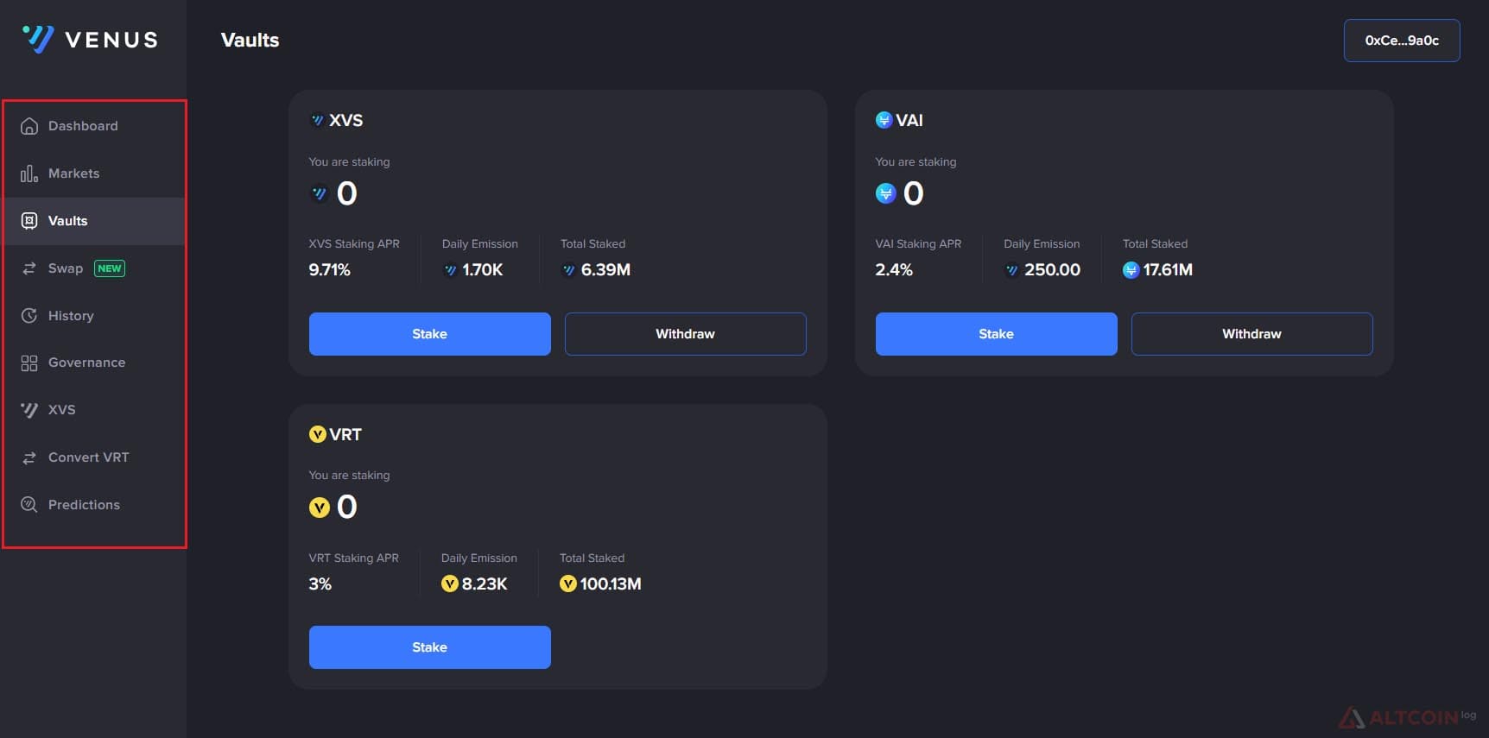Click the VRT icon beside 100.13M total staked
Image resolution: width=1489 pixels, height=738 pixels.
567,584
